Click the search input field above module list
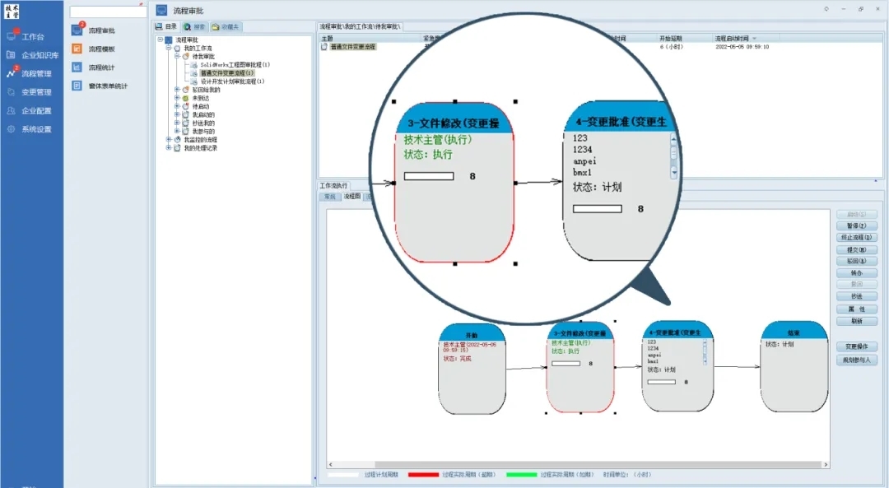The width and height of the screenshot is (889, 488). point(107,12)
